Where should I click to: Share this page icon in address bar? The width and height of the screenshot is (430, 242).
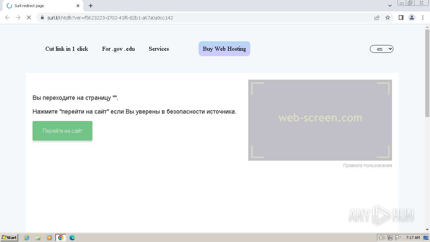tap(377, 17)
